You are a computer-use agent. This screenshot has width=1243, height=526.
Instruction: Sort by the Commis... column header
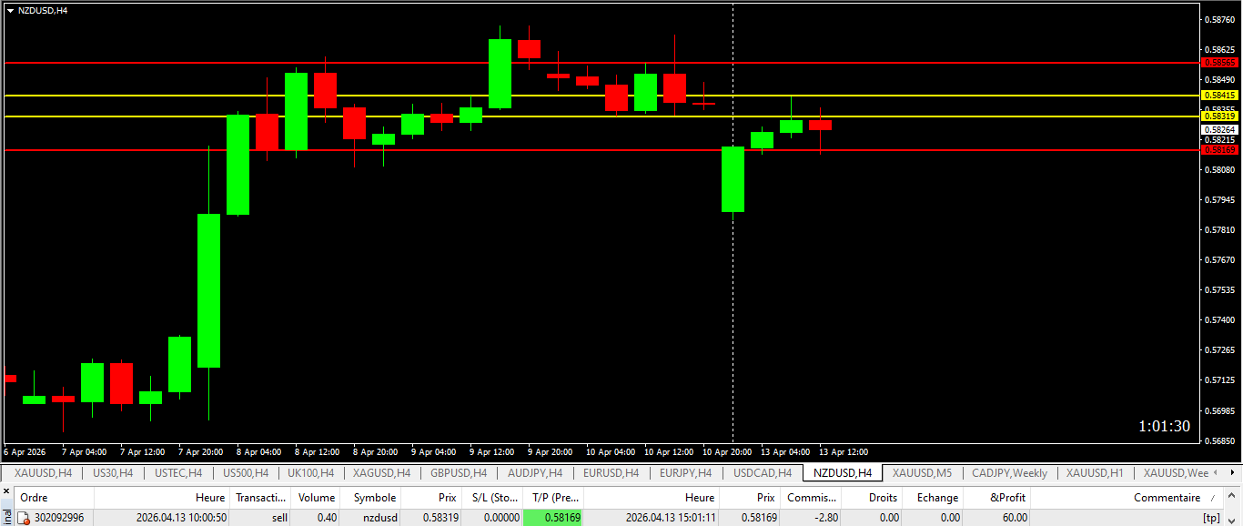click(812, 498)
